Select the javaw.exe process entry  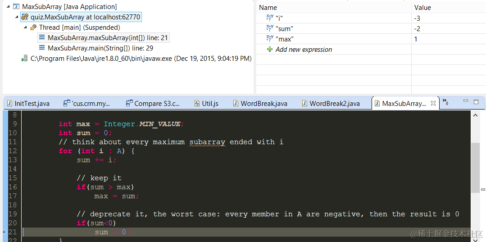pyautogui.click(x=141, y=58)
